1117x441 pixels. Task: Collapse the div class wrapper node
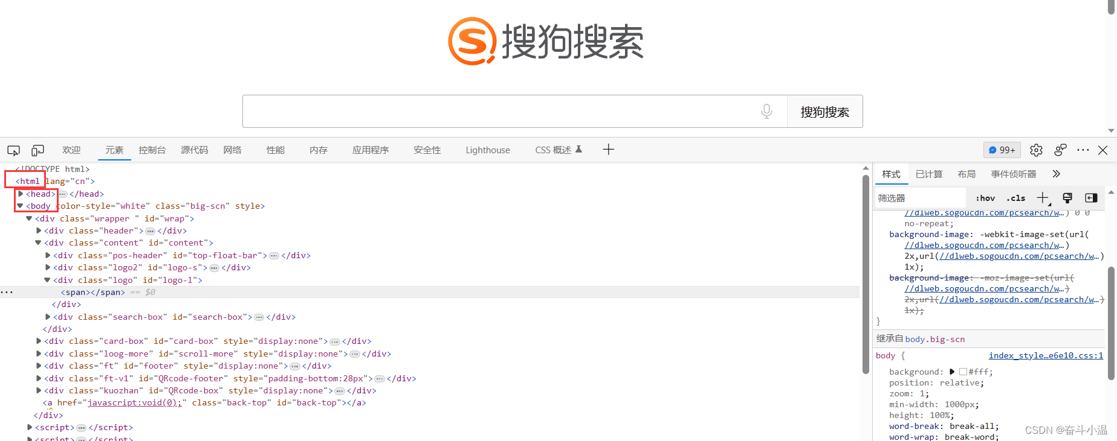(x=29, y=218)
